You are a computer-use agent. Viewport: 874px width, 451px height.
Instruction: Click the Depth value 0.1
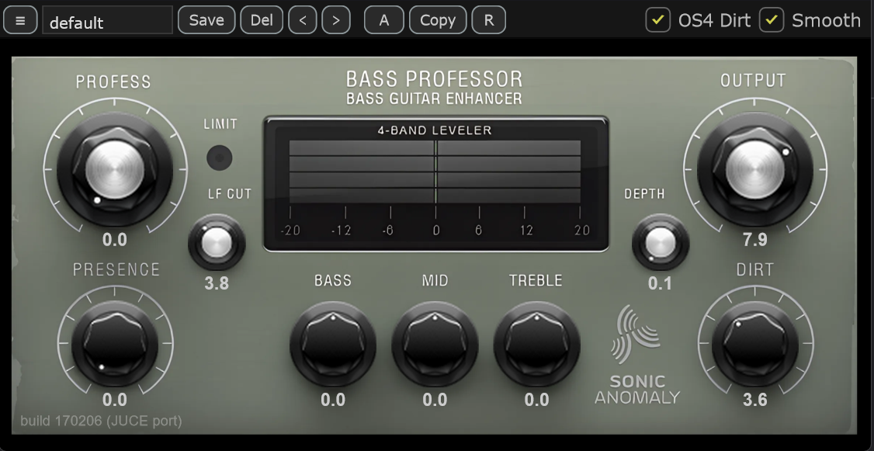pyautogui.click(x=660, y=283)
